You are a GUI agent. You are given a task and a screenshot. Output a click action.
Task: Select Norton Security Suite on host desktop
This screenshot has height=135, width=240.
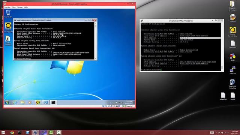point(232,31)
